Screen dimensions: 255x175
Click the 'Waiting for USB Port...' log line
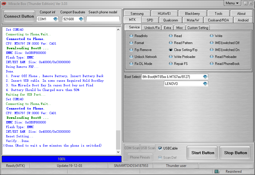pyautogui.click(x=26, y=94)
